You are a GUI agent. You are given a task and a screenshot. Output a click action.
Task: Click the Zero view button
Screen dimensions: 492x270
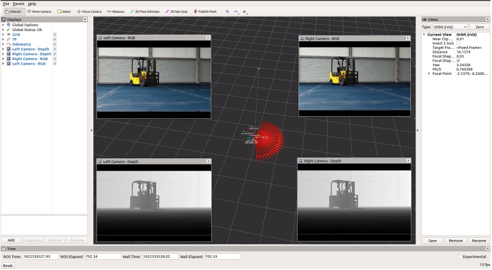point(479,27)
